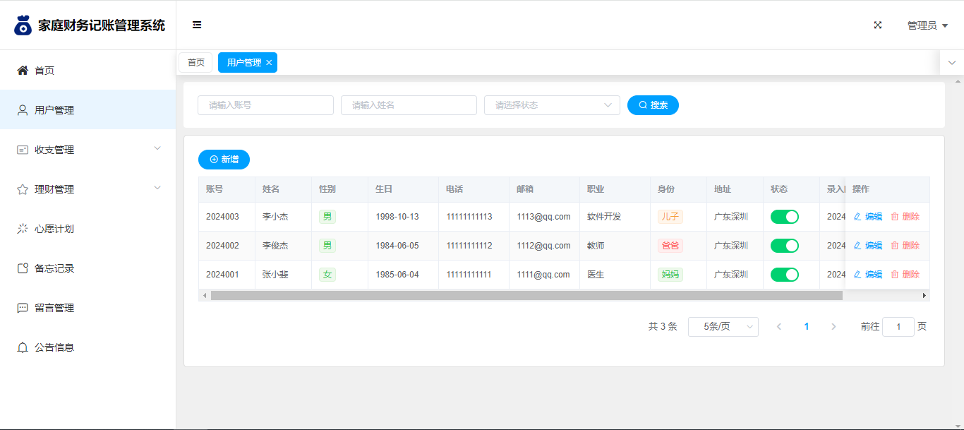964x430 pixels.
Task: Open 备忘记录 in the sidebar
Action: pos(54,268)
